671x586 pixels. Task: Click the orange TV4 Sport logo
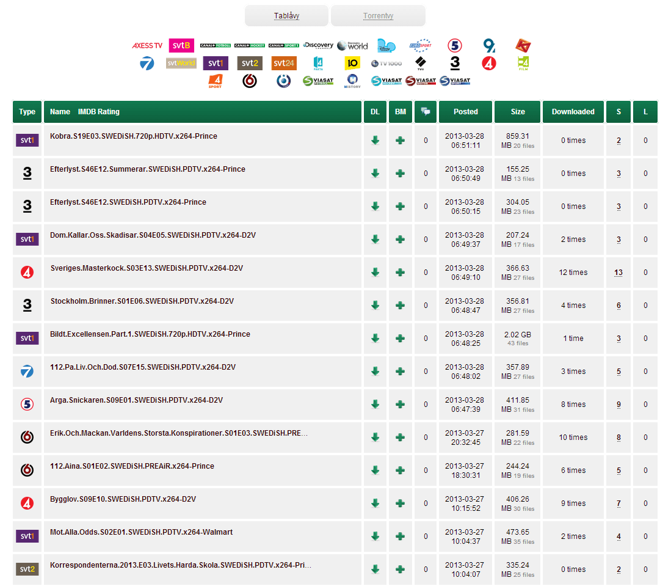[216, 81]
